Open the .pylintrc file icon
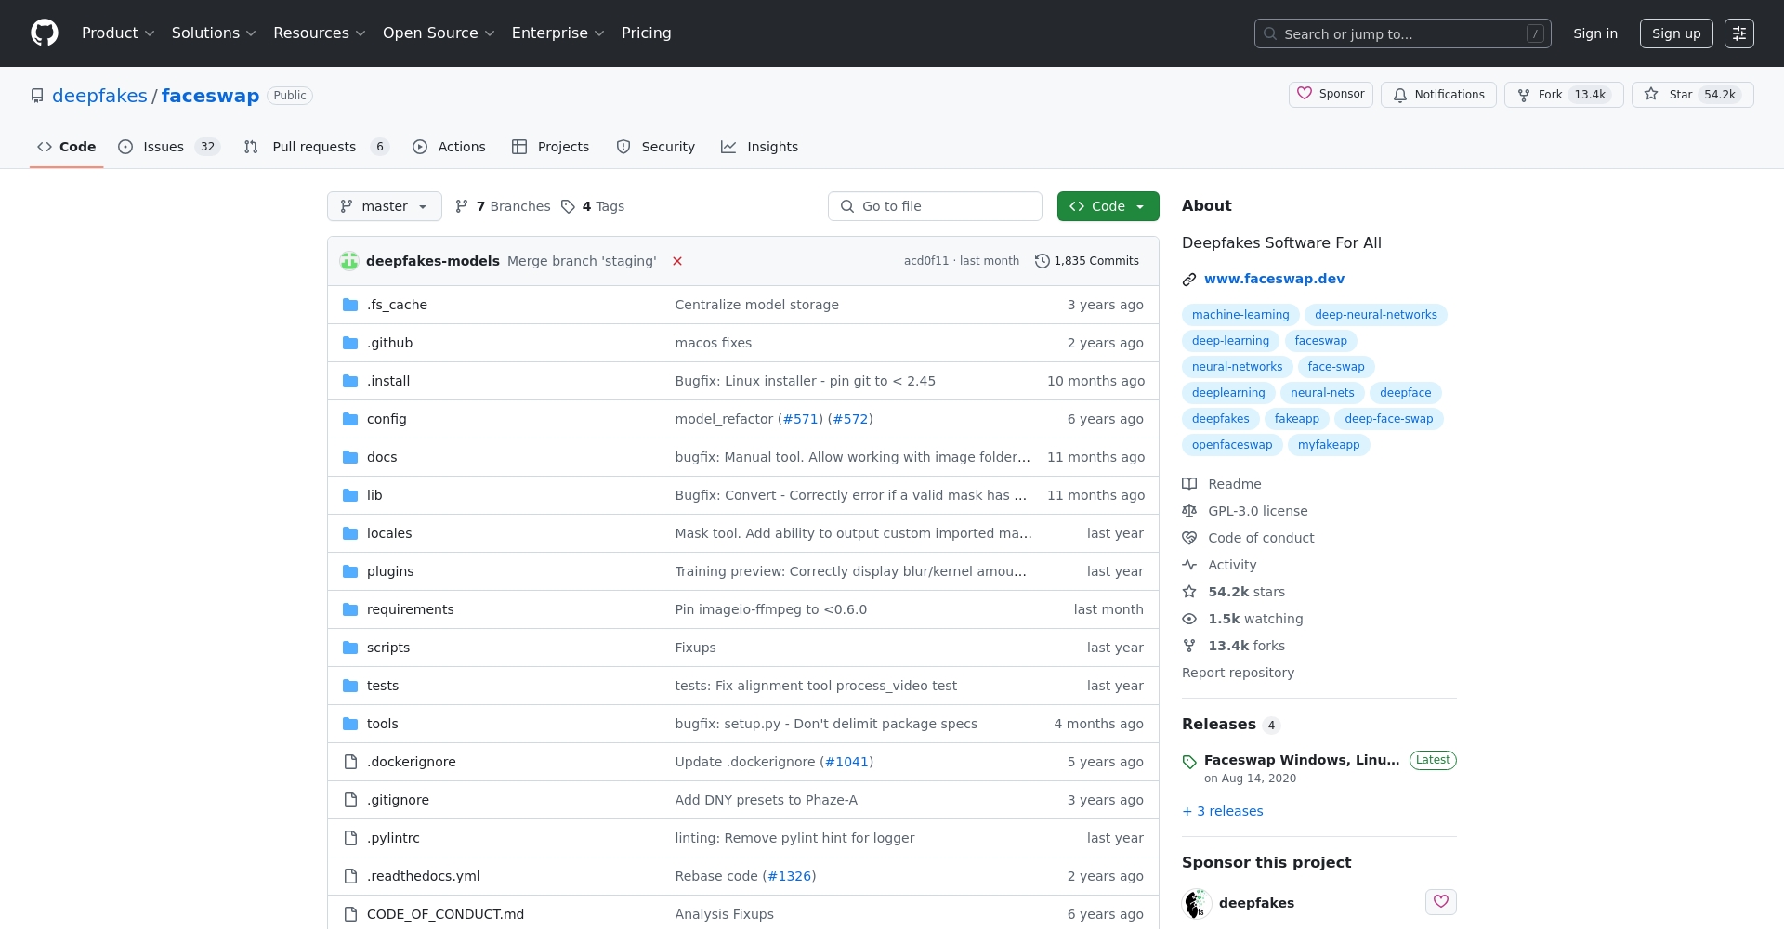 [350, 838]
